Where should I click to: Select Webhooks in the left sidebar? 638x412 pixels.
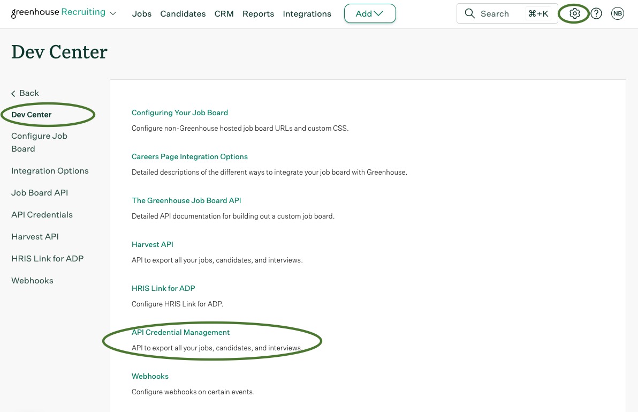tap(32, 281)
